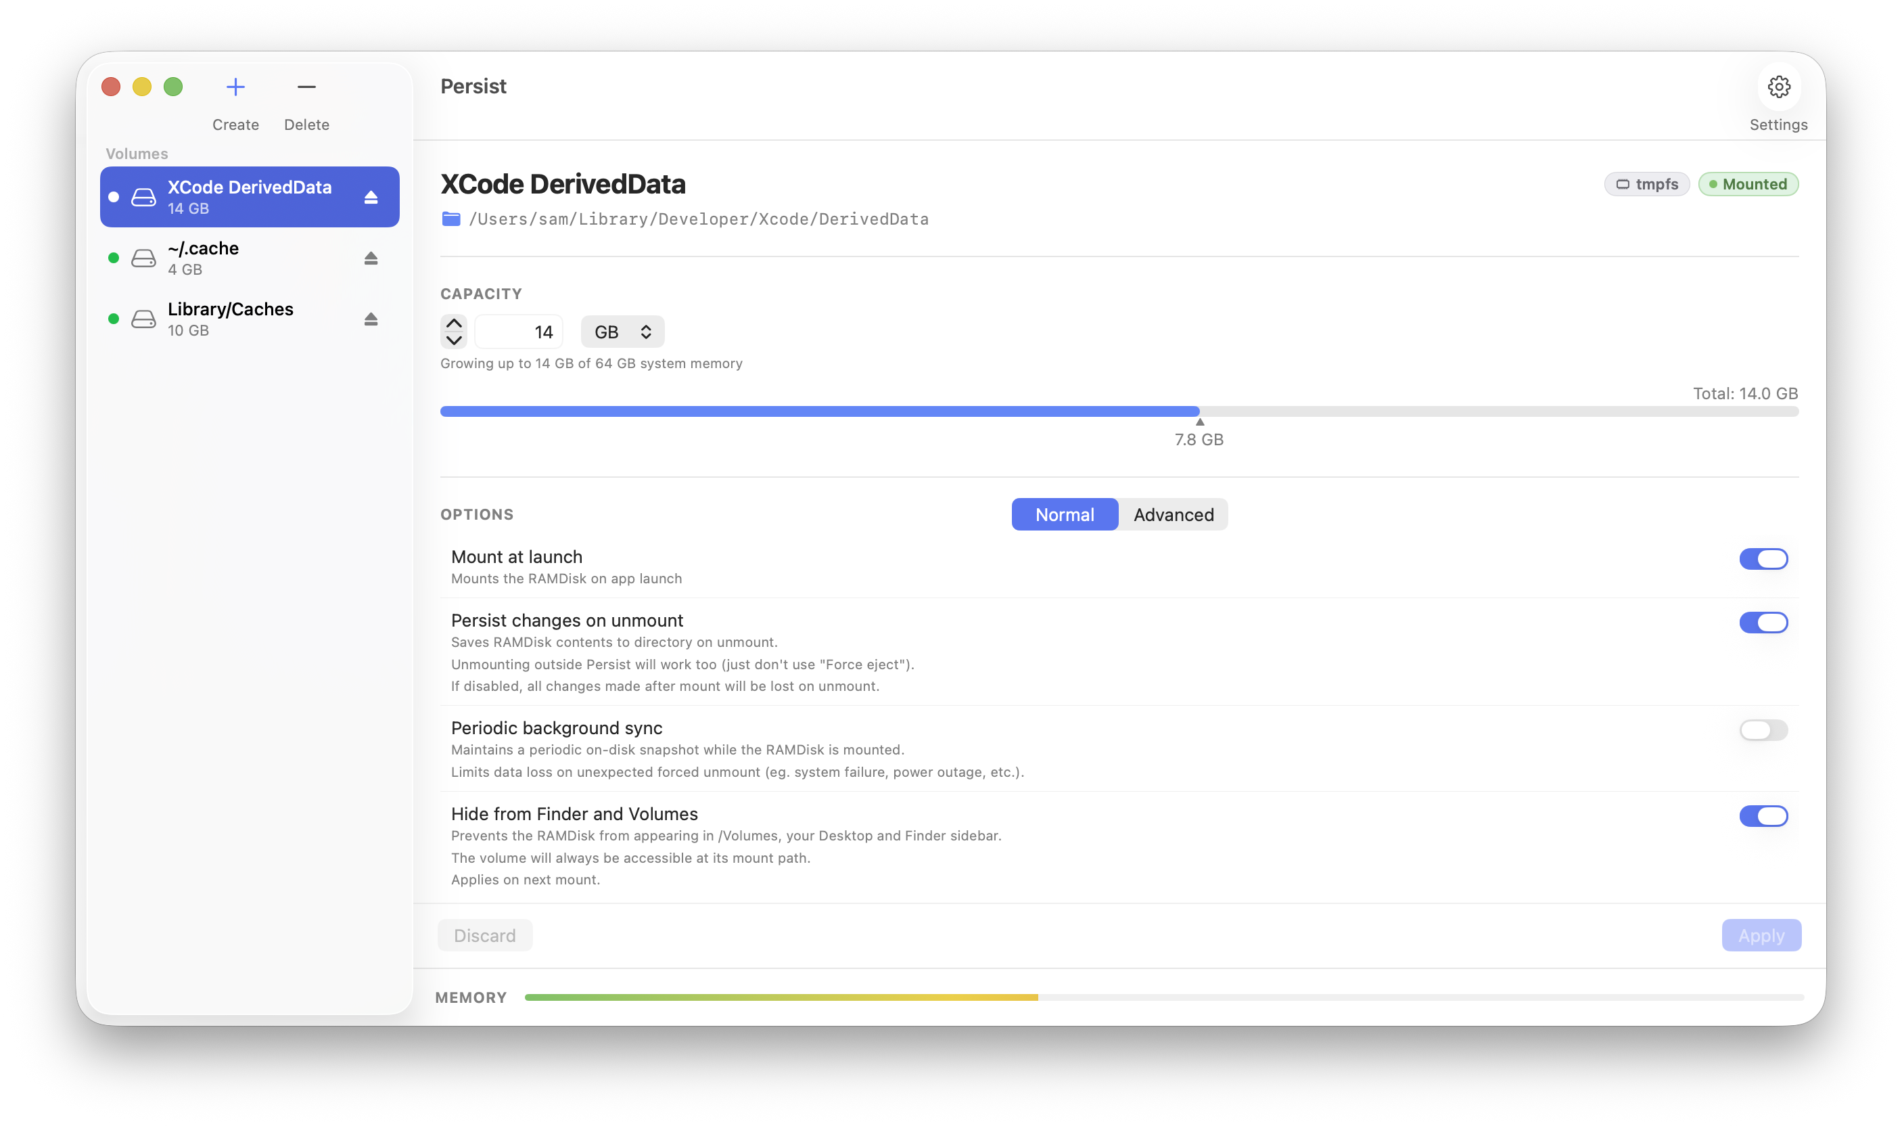Select XCode DerivedData volume in sidebar
The width and height of the screenshot is (1902, 1126).
pyautogui.click(x=250, y=198)
